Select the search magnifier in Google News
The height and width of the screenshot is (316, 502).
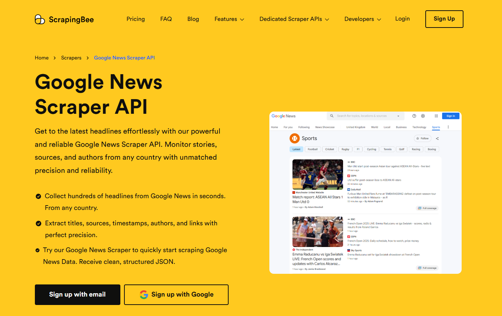point(331,116)
